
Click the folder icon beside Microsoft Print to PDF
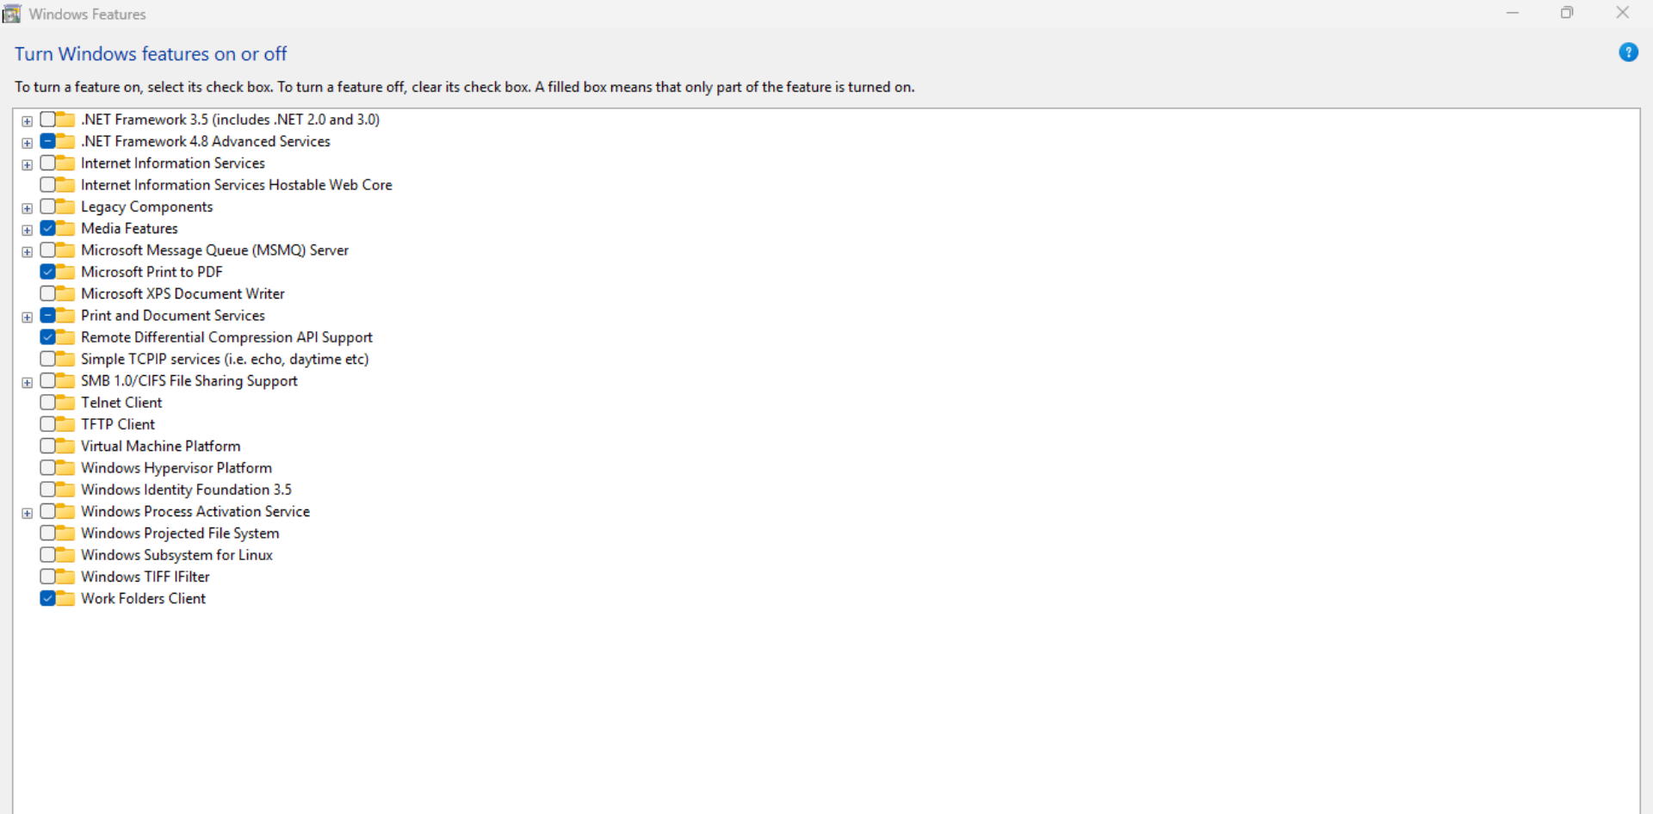pos(65,272)
